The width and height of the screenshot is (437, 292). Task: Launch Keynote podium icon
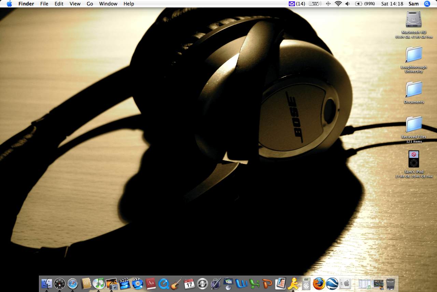pyautogui.click(x=228, y=283)
